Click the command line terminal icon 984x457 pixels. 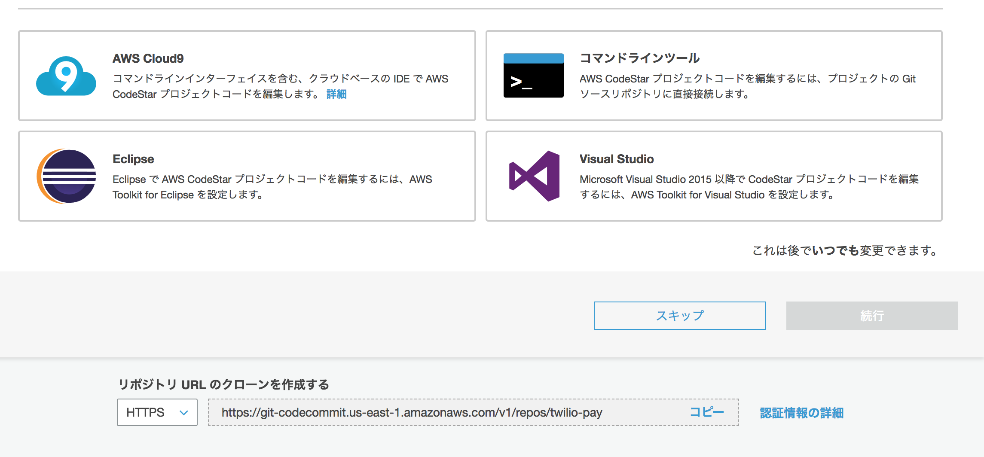tap(533, 75)
